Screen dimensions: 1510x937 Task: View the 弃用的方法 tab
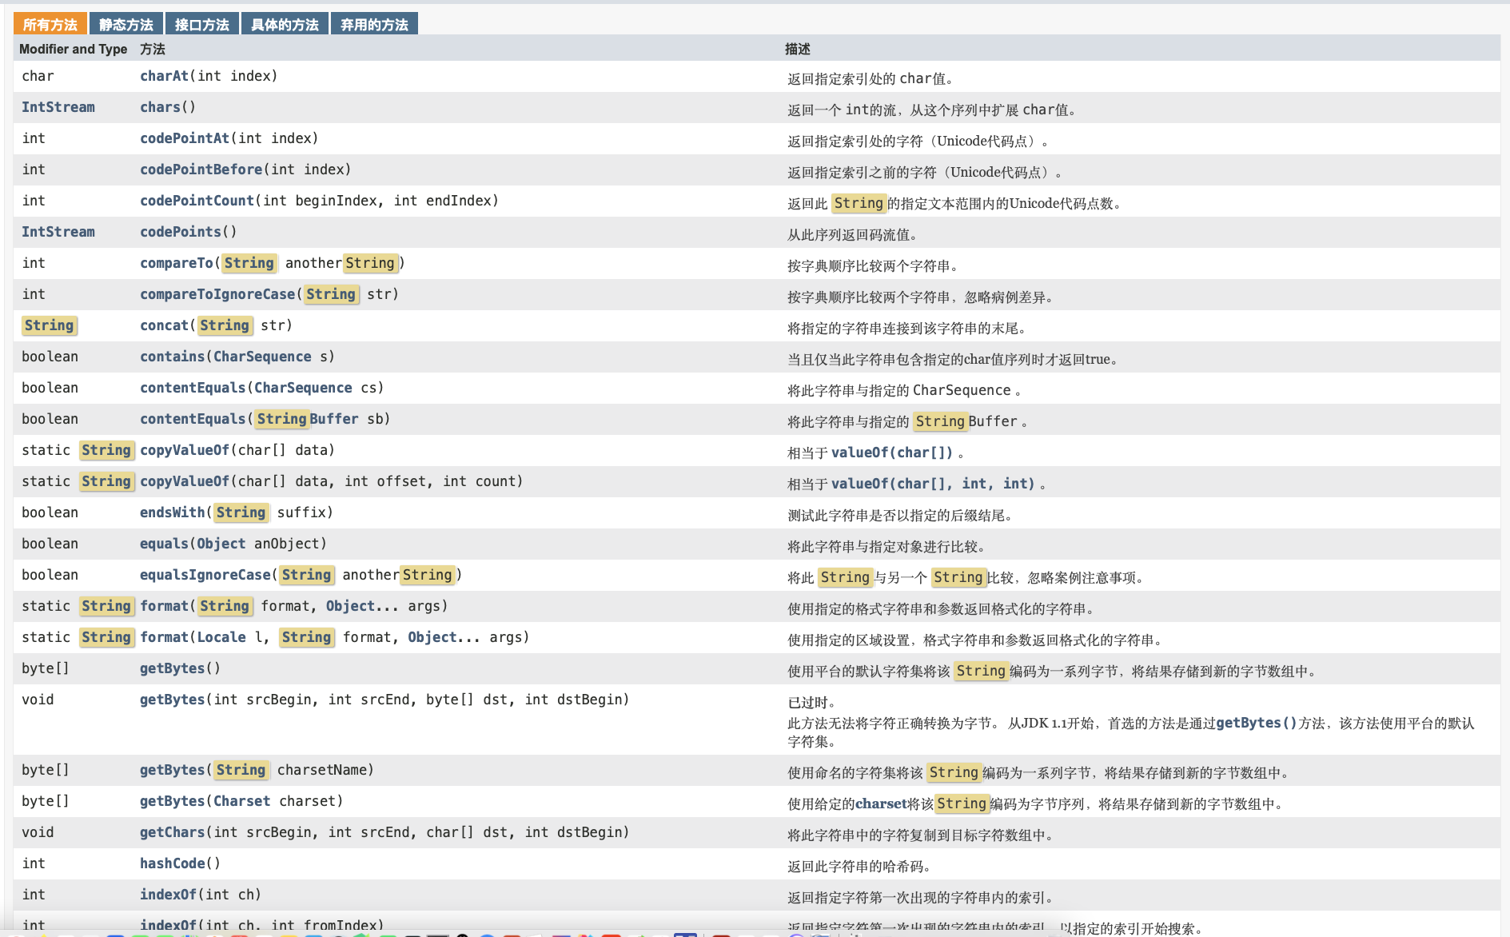[374, 24]
